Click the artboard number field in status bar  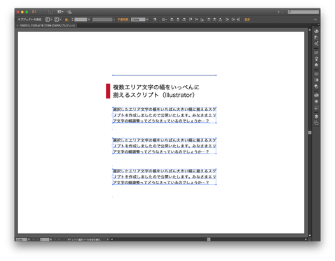[45, 239]
